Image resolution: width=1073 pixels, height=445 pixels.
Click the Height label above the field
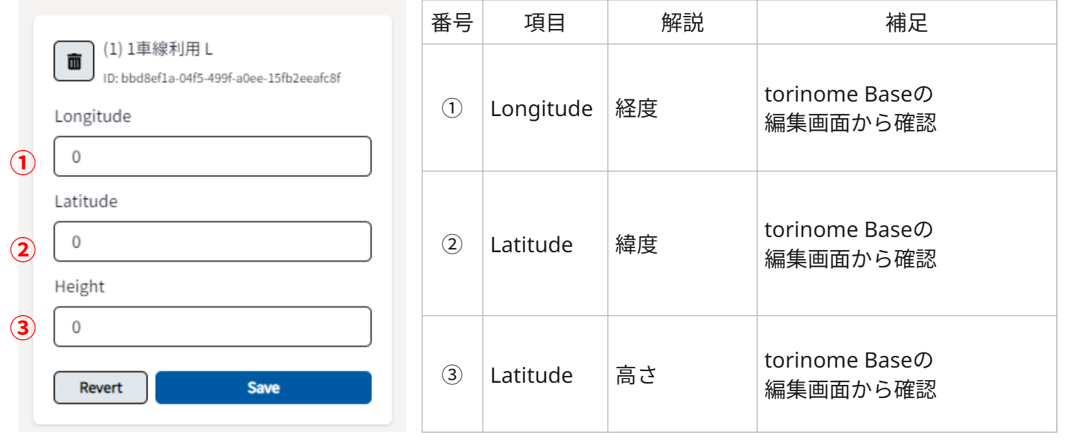[80, 287]
